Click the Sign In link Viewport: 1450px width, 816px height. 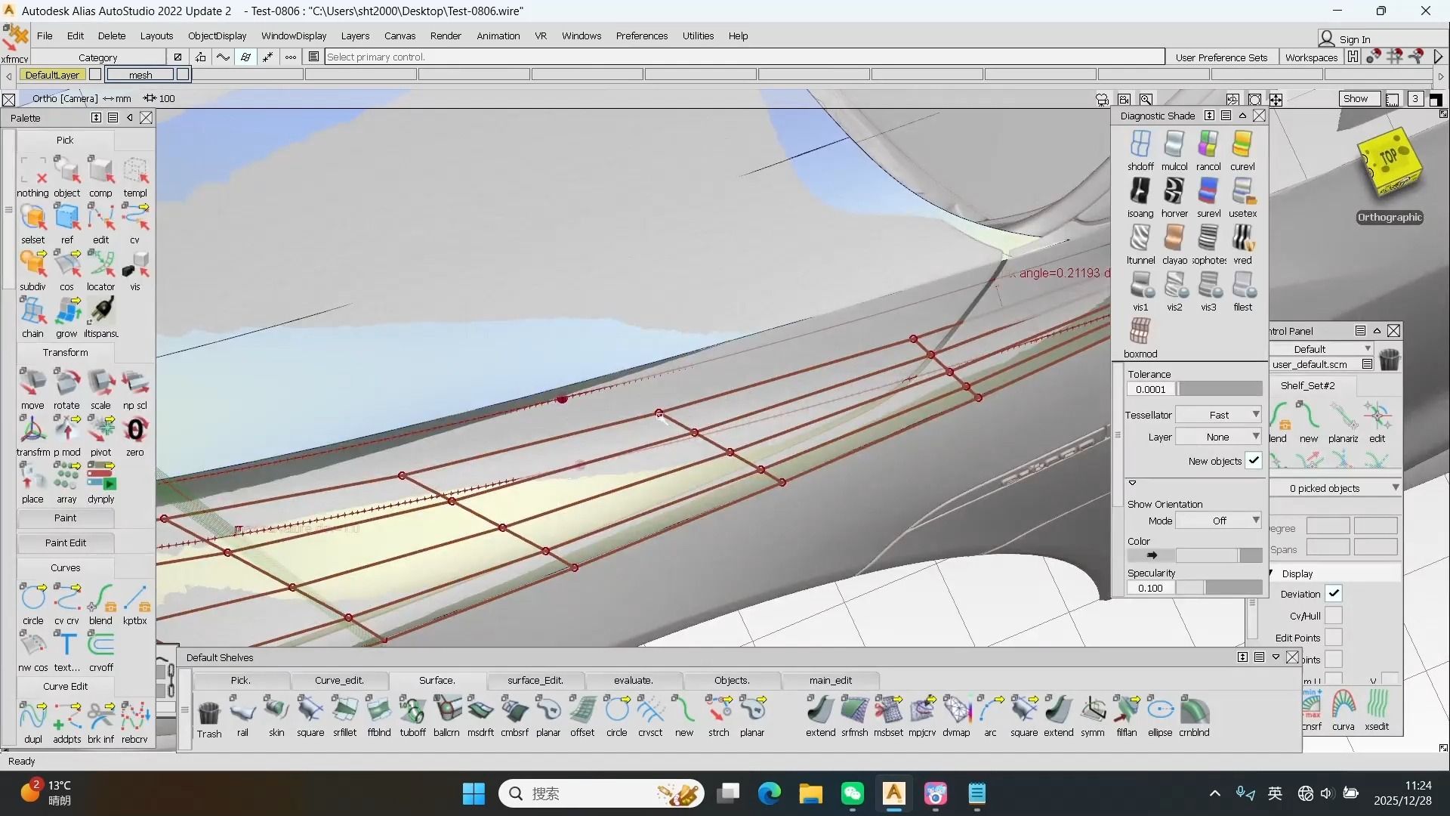[x=1354, y=39]
